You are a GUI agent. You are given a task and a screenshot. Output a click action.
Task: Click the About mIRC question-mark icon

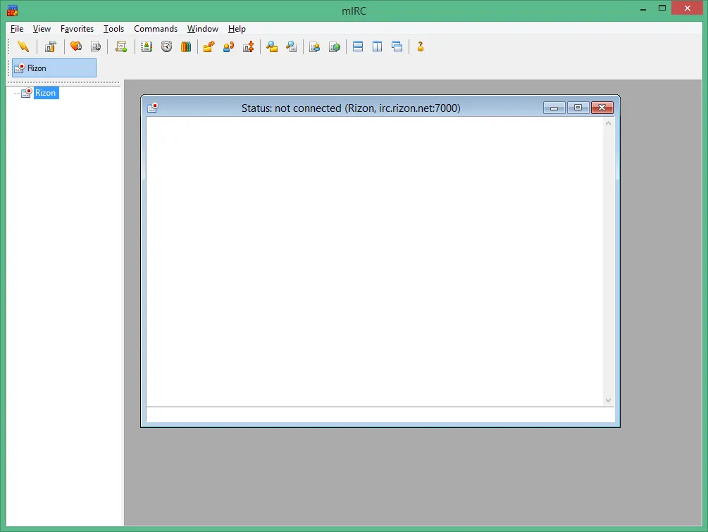tap(421, 46)
